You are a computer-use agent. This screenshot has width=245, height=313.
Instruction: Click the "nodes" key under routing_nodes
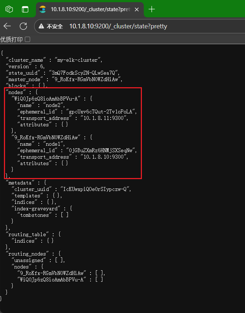(x=22, y=267)
